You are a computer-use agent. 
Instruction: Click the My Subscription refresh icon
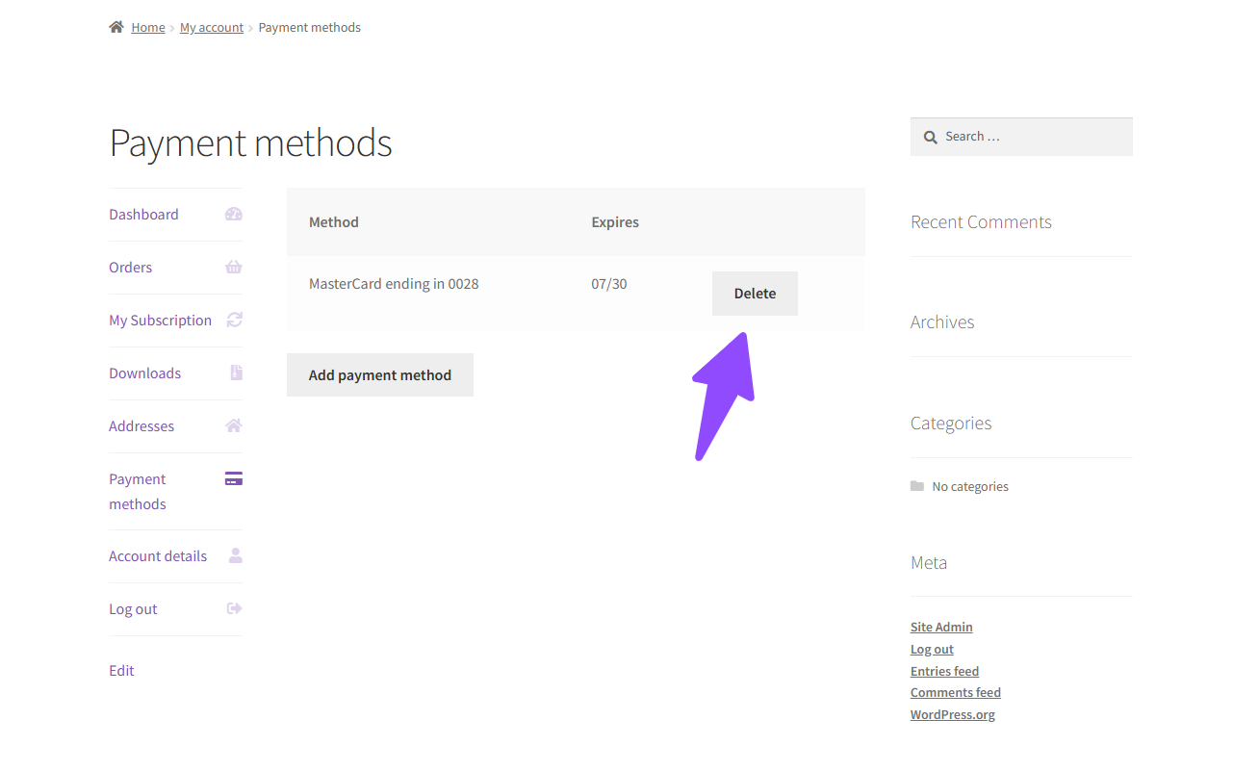(234, 320)
